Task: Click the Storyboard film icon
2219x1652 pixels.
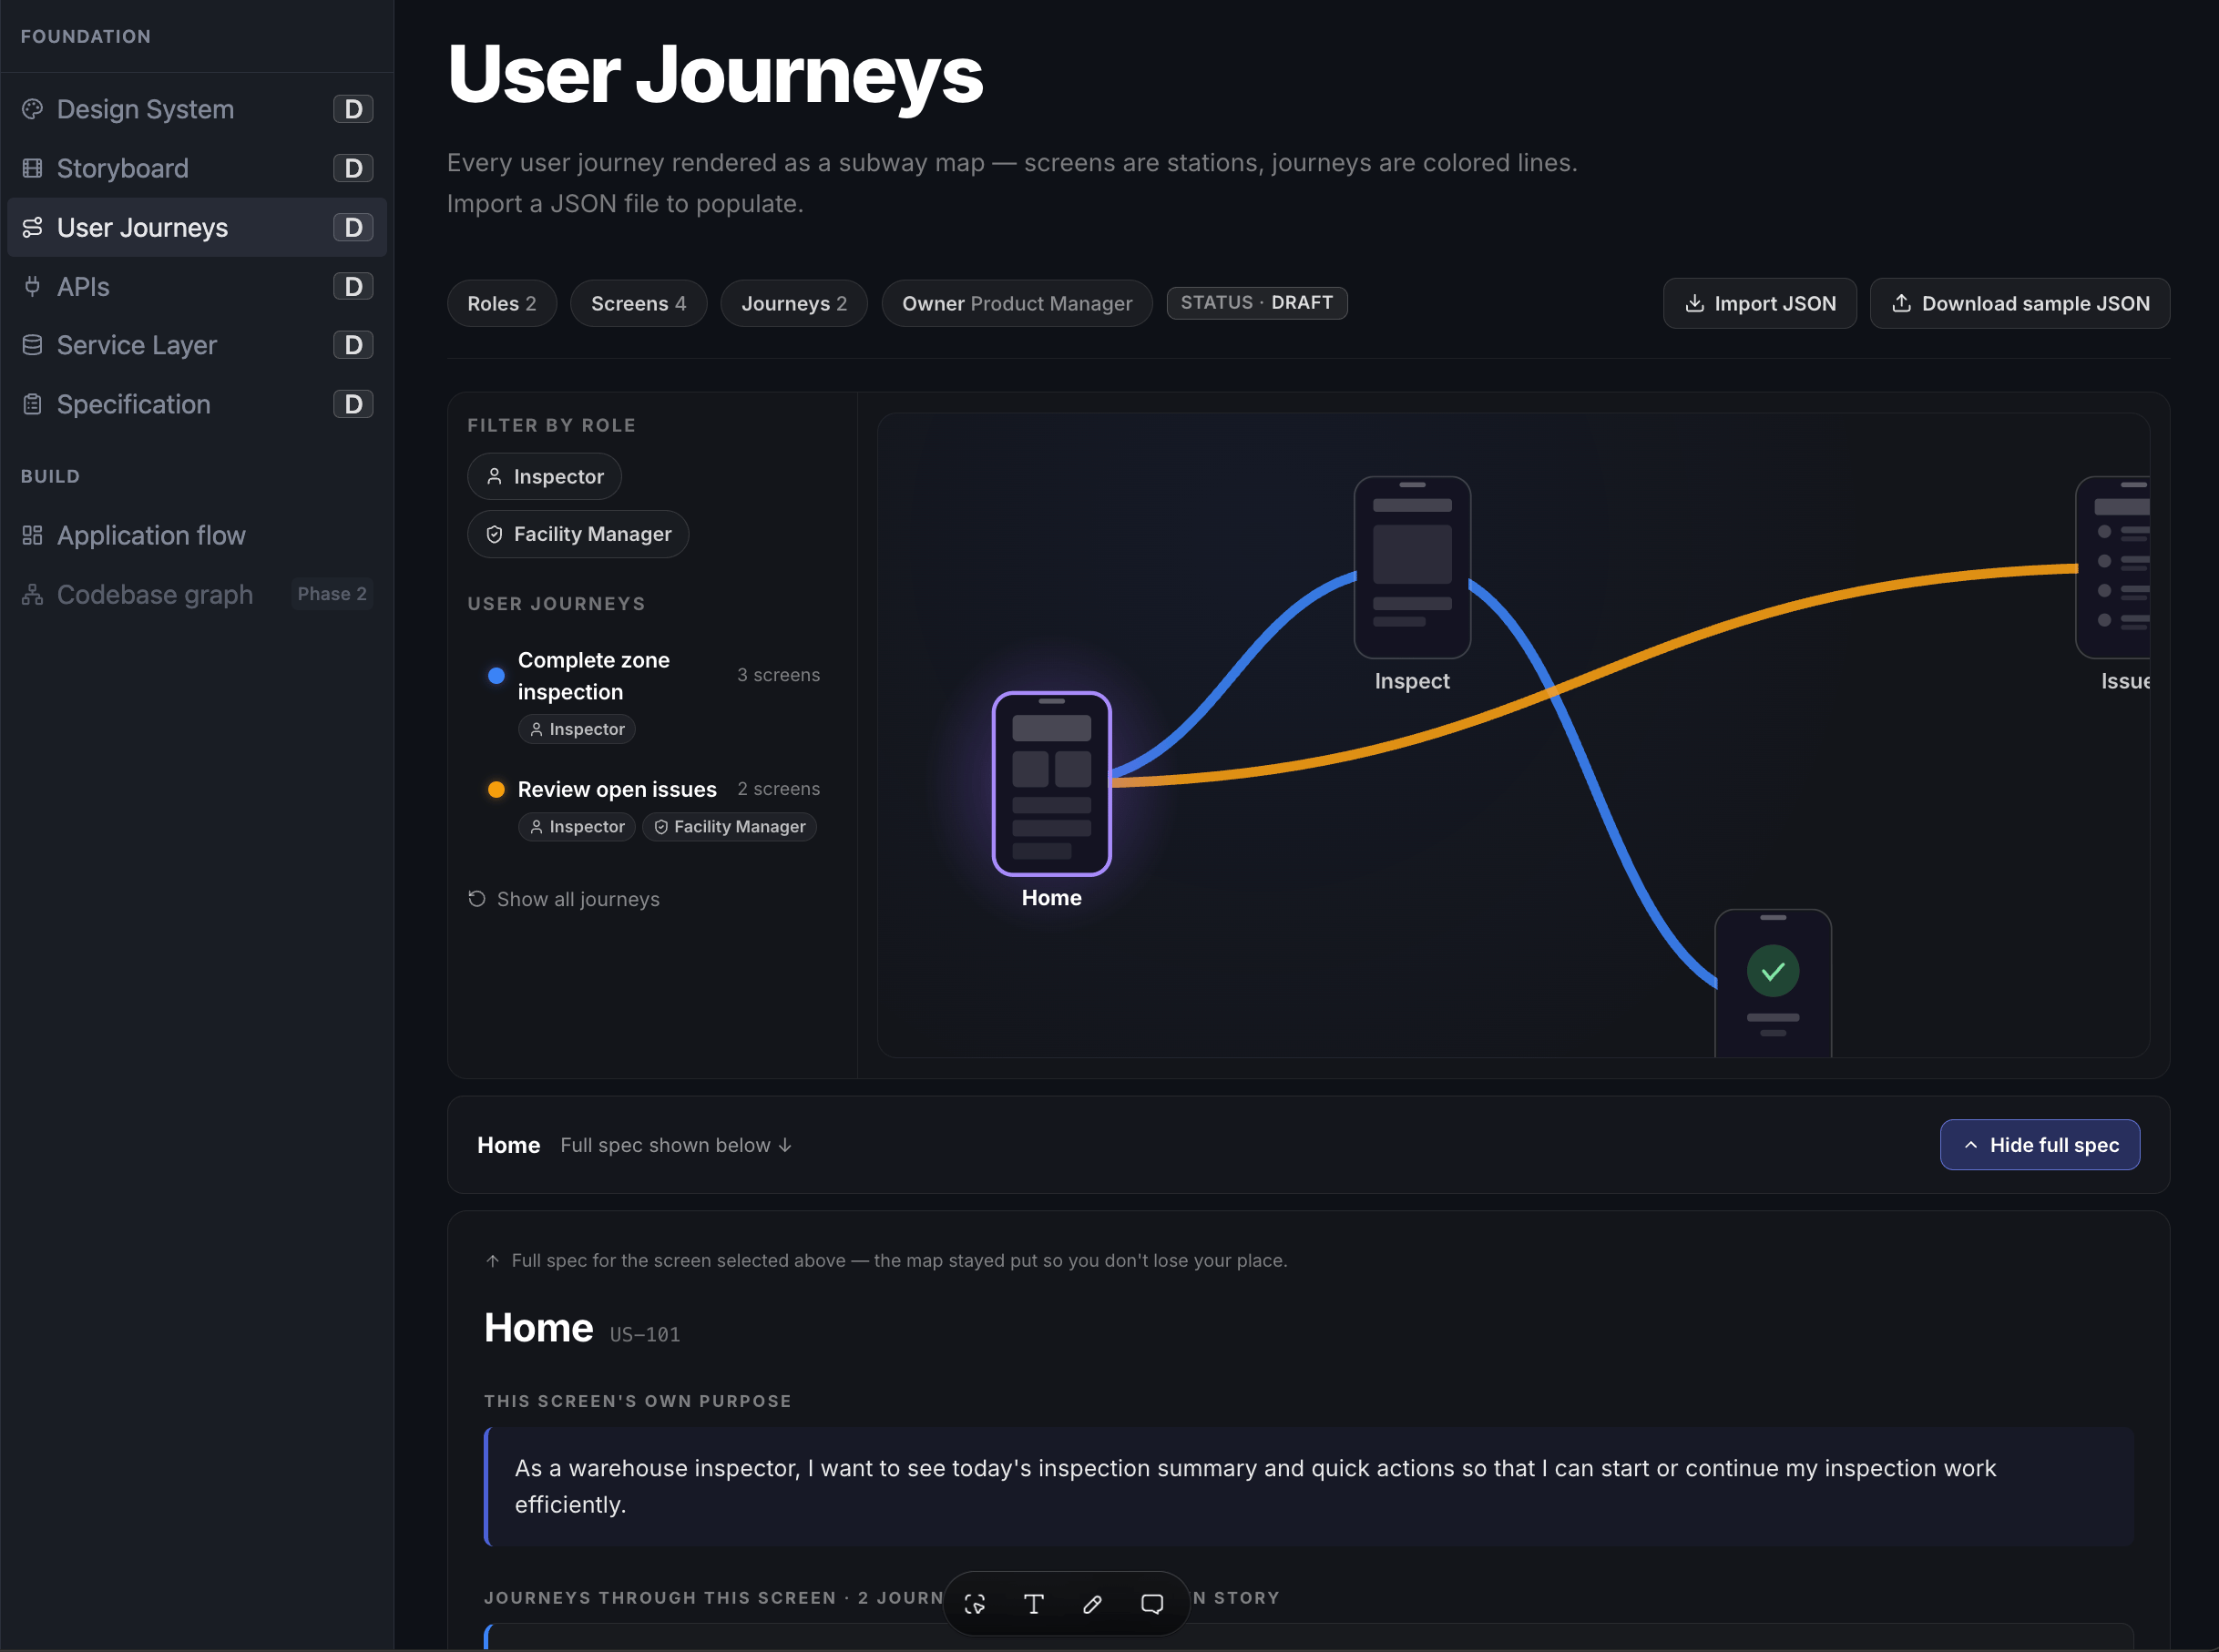Action: [32, 168]
